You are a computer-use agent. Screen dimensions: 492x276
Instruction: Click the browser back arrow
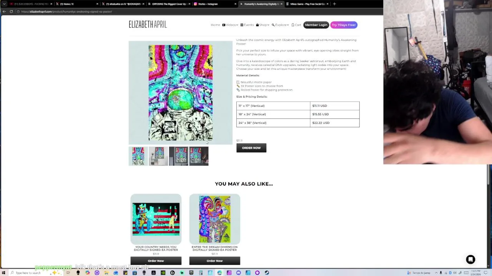tap(4, 11)
